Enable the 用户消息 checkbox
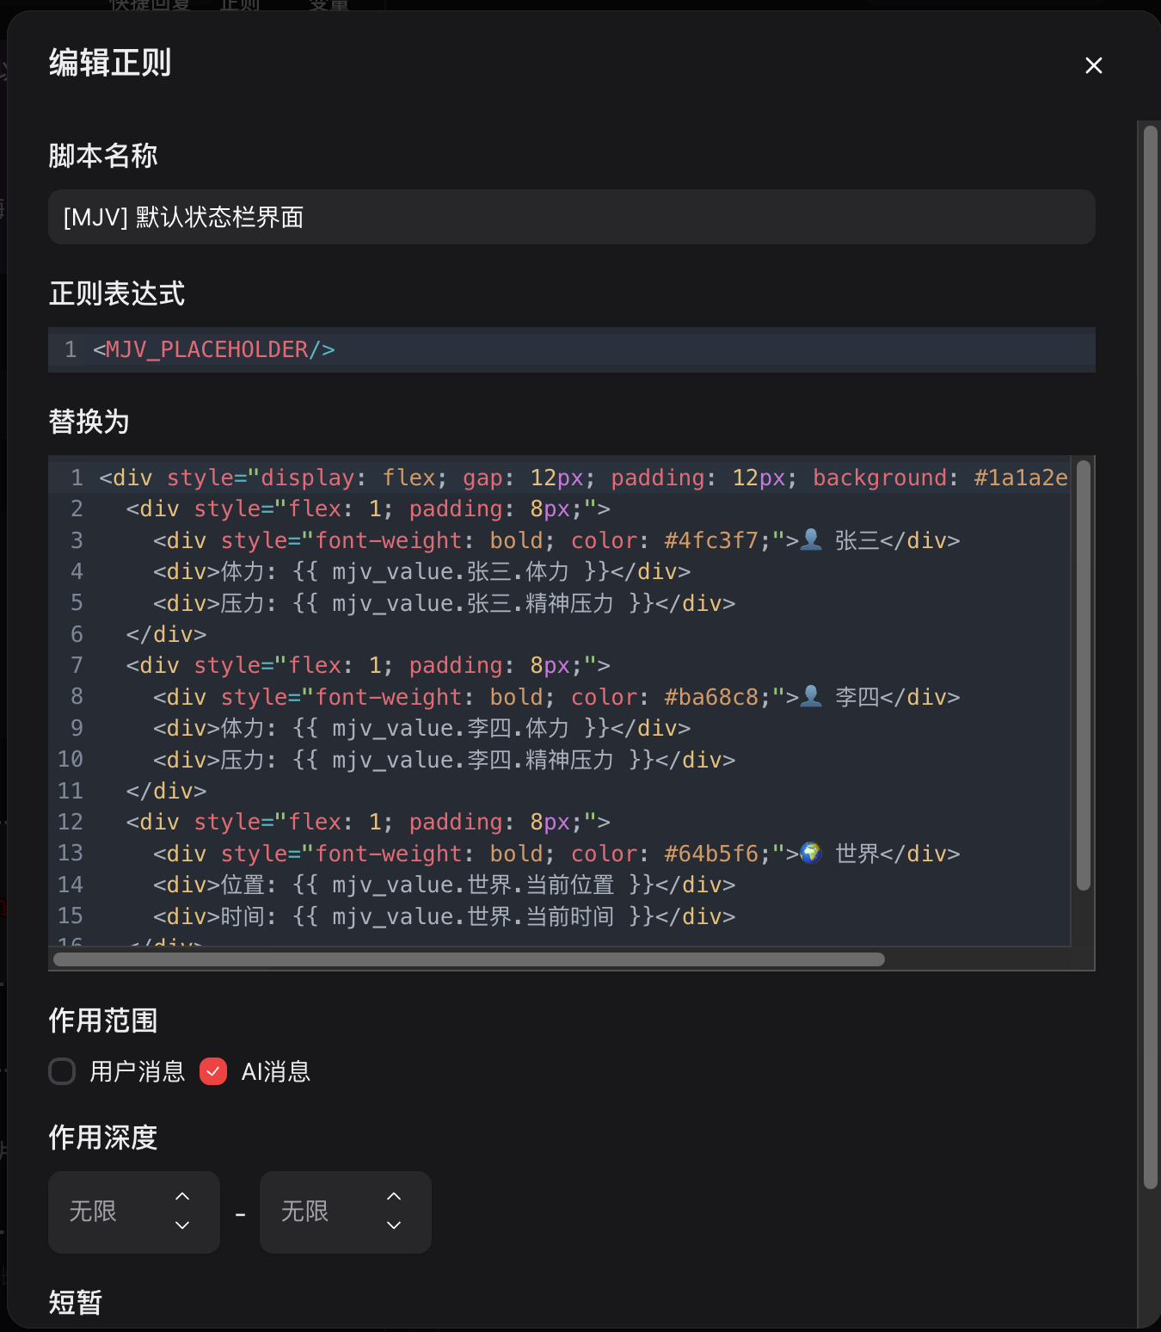 pyautogui.click(x=62, y=1071)
